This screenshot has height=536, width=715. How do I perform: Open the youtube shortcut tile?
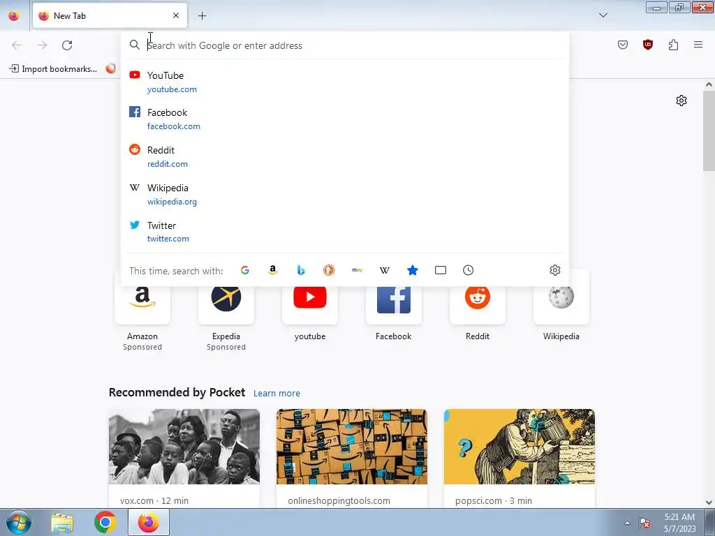click(x=310, y=306)
